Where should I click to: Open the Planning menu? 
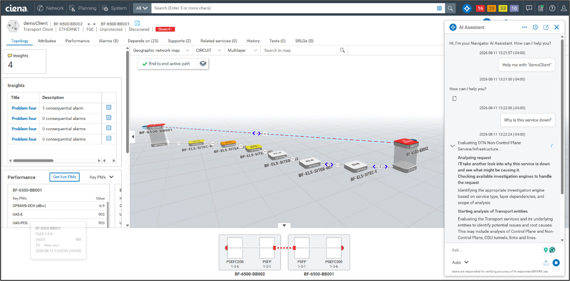tap(83, 8)
